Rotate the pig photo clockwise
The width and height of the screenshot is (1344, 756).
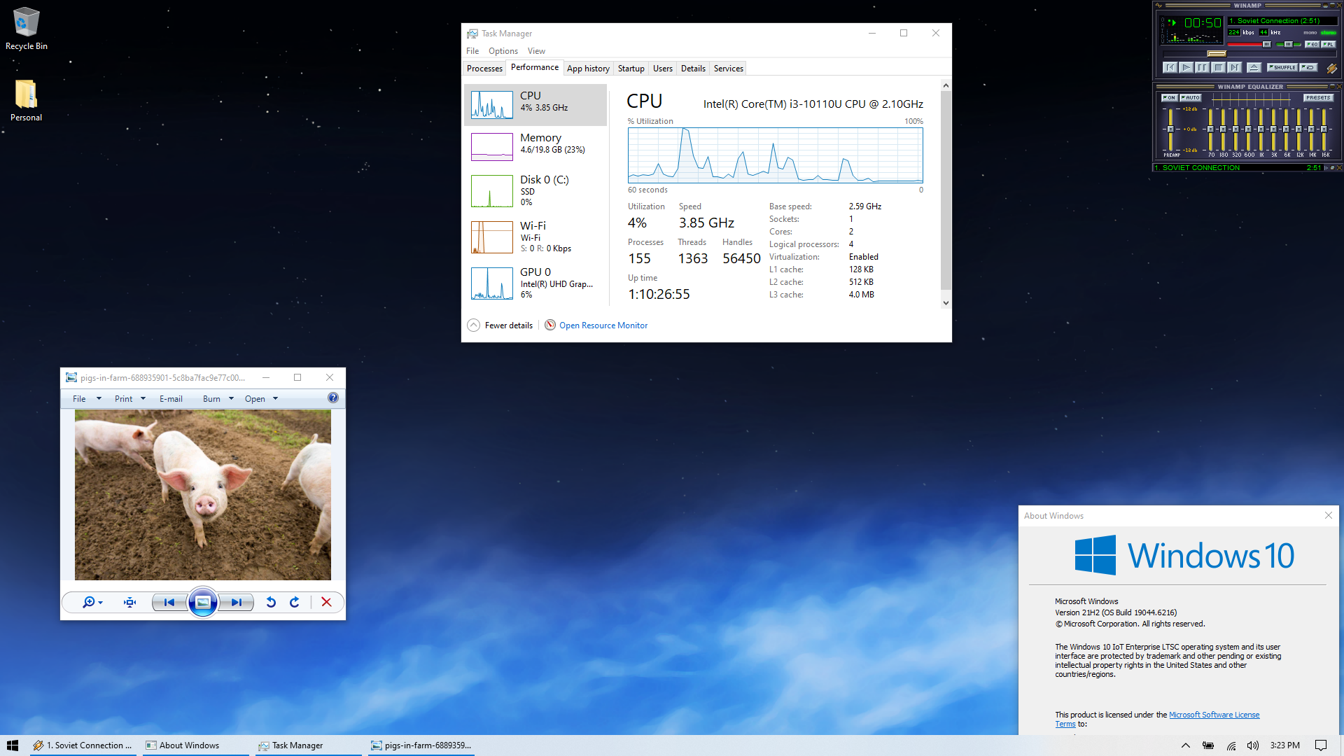[295, 602]
